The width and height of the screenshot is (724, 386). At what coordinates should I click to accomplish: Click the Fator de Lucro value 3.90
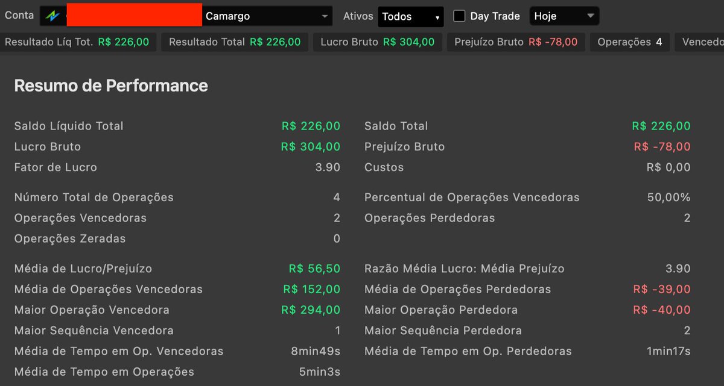click(328, 167)
